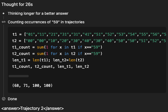Click the final tuple expression line
Image resolution: width=168 pixels, height=112 pixels.
point(50,66)
